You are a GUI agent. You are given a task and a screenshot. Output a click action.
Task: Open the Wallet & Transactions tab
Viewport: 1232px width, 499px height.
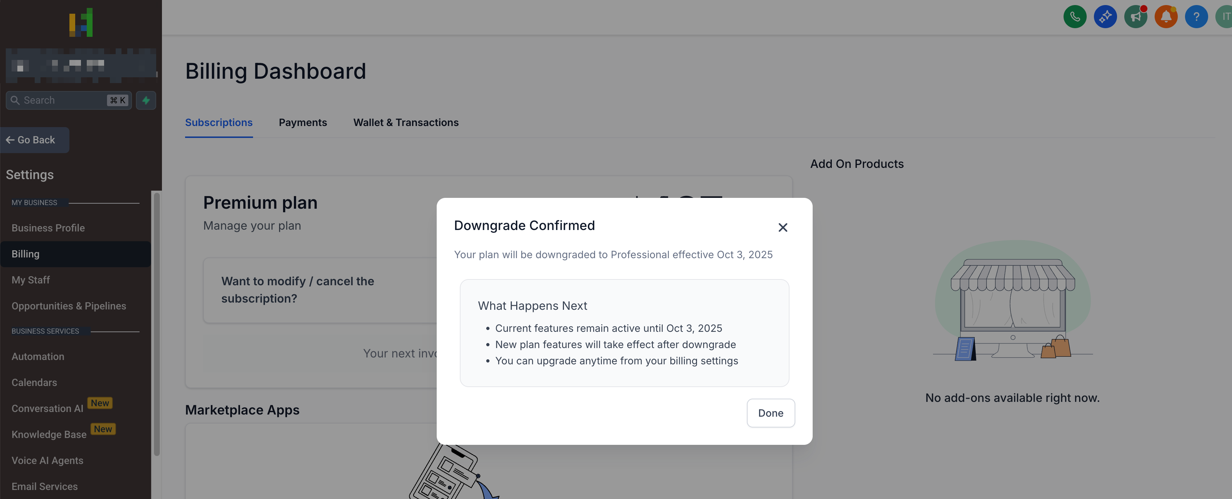(x=406, y=123)
